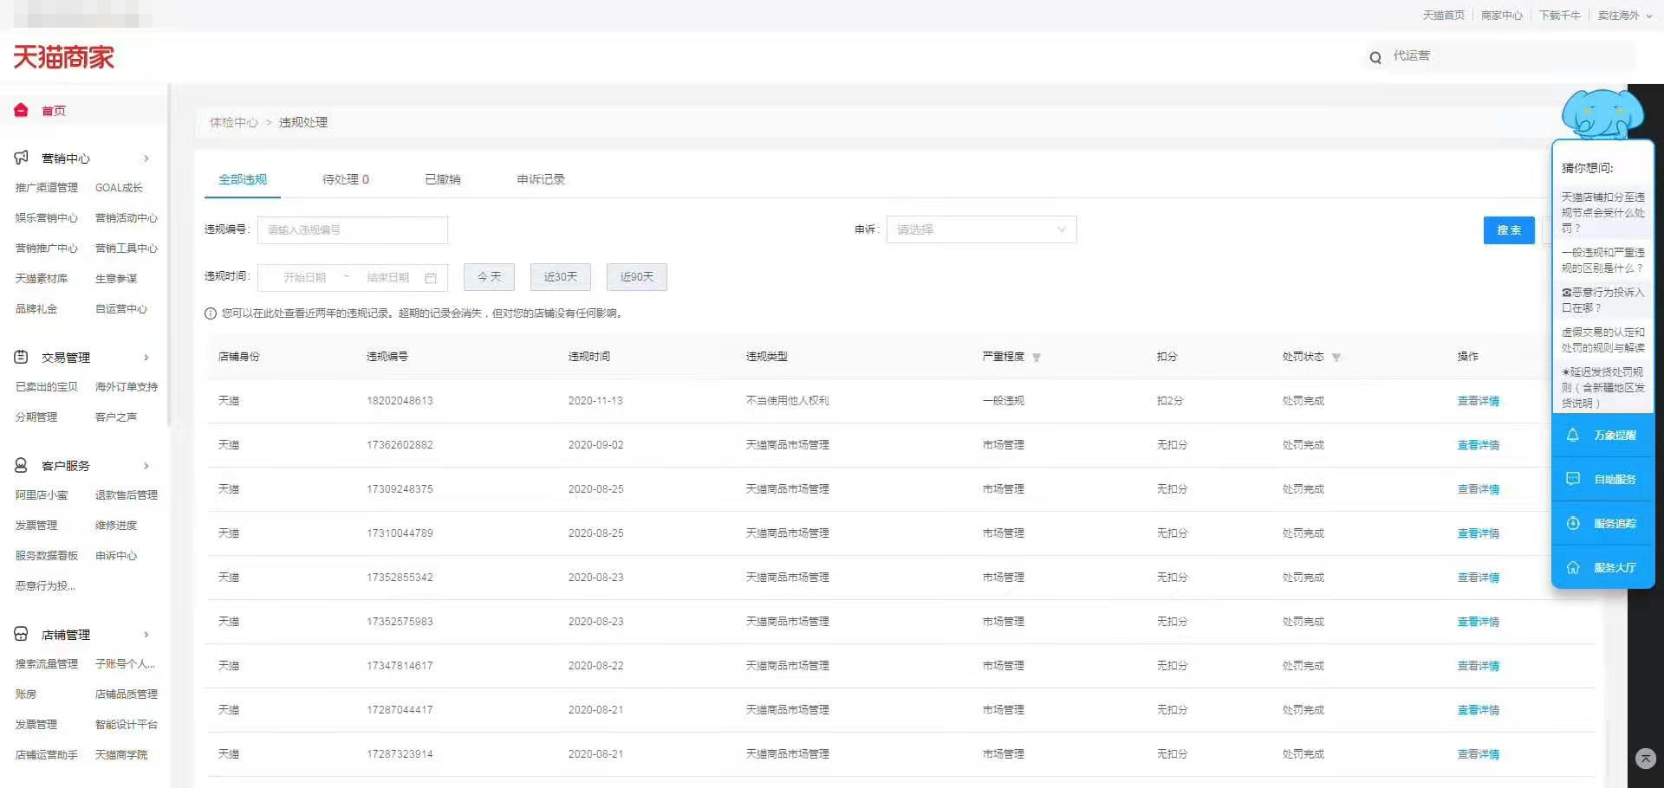
Task: Open 已卖出的宝贝 in the sidebar
Action: coord(47,387)
